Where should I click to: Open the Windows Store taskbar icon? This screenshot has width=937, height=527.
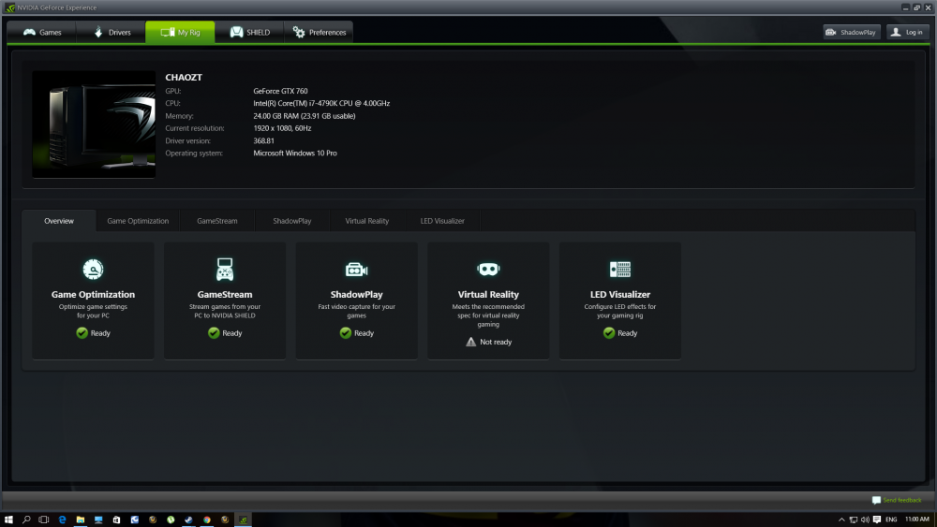(x=116, y=520)
